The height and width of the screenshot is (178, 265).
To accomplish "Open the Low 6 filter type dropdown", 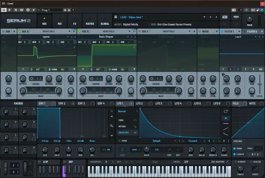I will pos(255,37).
